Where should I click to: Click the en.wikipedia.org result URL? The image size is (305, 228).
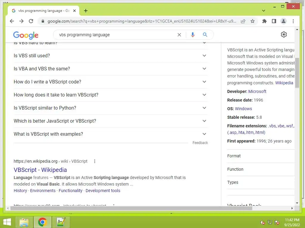click(50, 161)
